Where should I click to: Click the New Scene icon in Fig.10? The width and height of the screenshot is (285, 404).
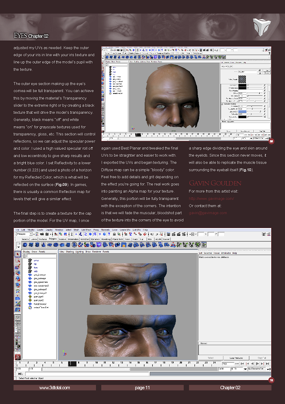(x=37, y=234)
